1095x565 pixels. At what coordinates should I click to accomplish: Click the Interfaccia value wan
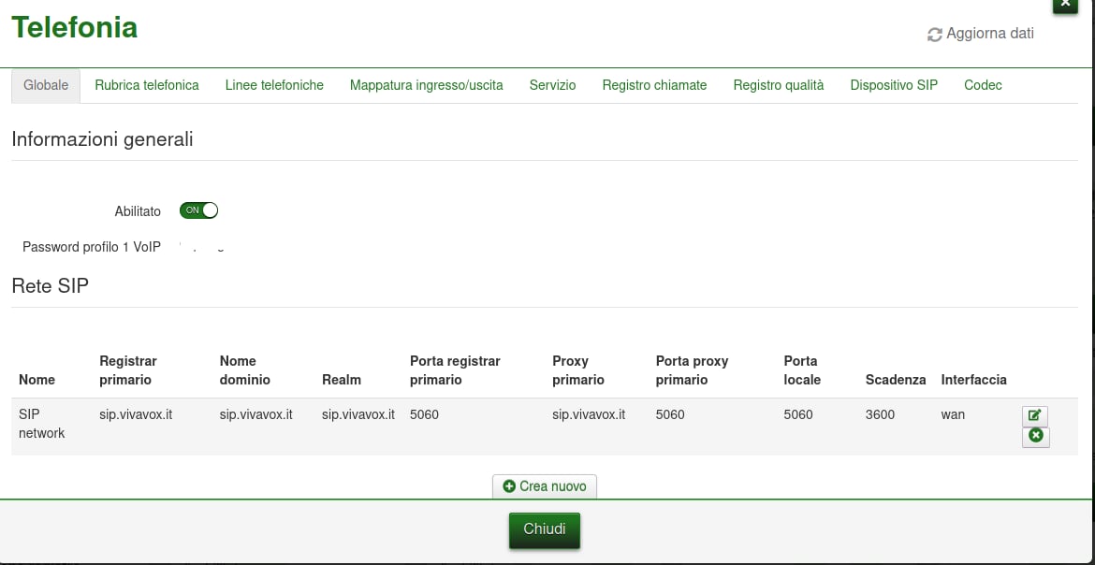(954, 414)
